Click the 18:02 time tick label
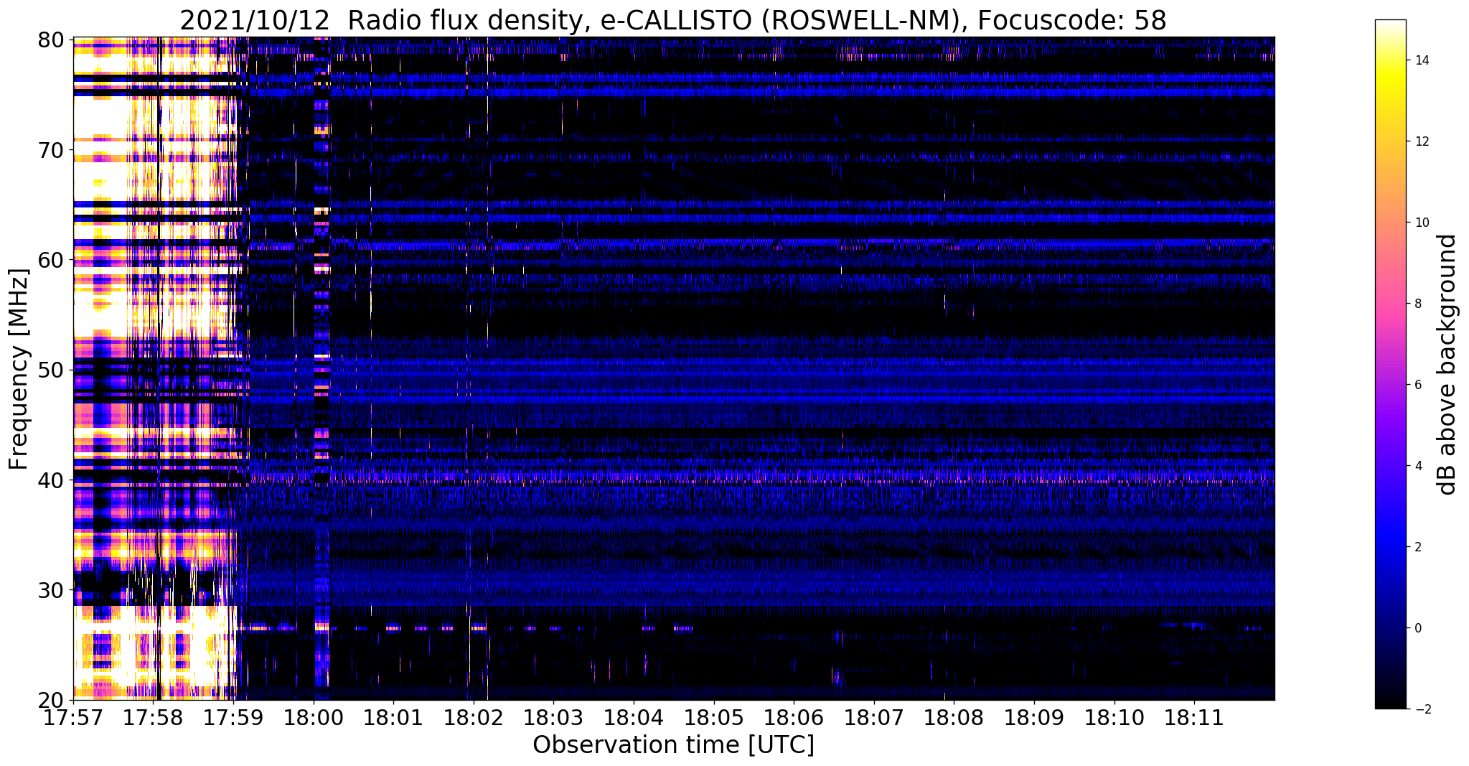This screenshot has height=766, width=1469. pyautogui.click(x=474, y=717)
